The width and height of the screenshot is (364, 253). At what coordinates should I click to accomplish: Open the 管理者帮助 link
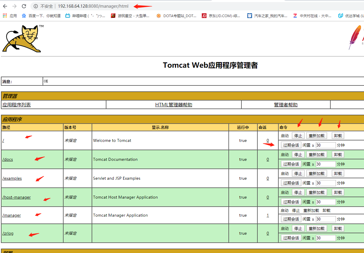(x=286, y=105)
